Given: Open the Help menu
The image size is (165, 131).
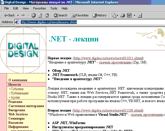Looking at the screenshot, I should 64,8.
